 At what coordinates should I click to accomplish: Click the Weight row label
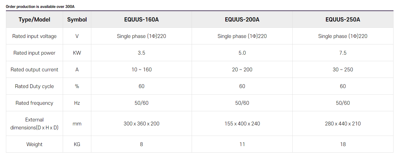pyautogui.click(x=34, y=144)
